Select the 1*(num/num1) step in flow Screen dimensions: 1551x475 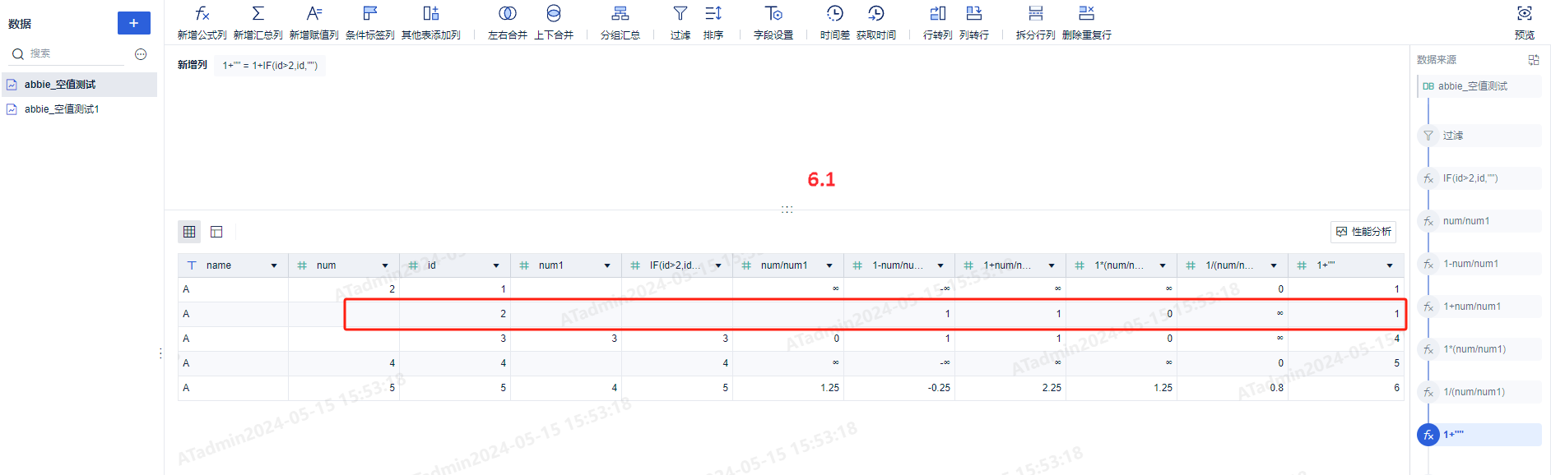point(1480,349)
